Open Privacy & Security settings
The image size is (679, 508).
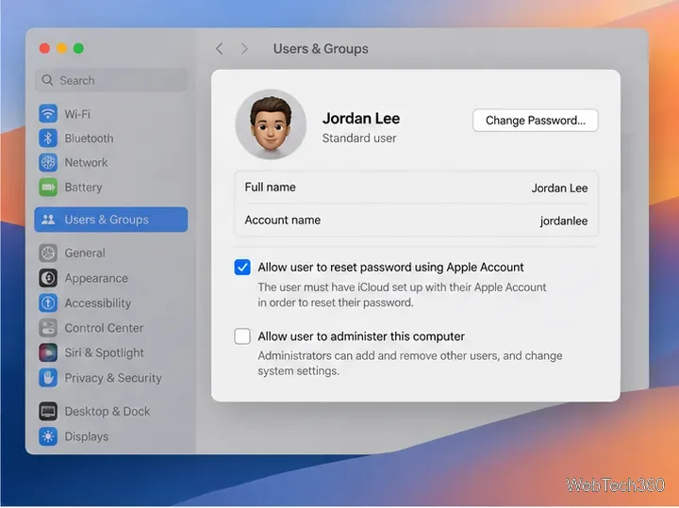point(111,378)
